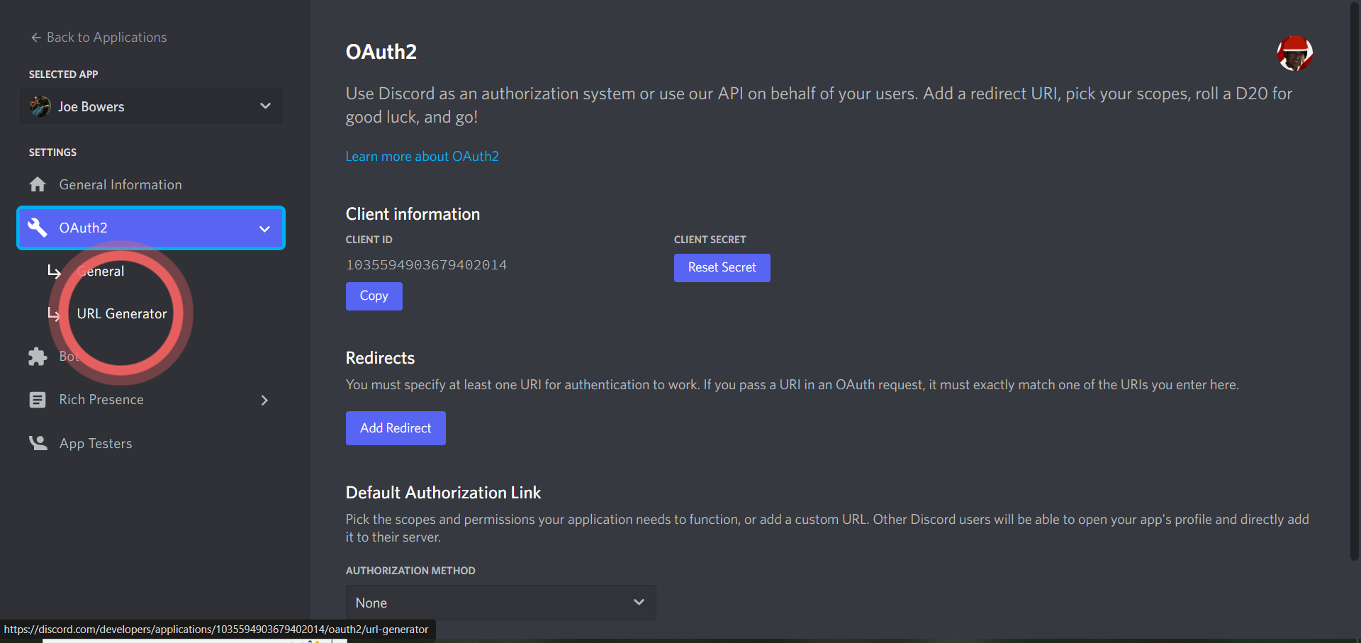Follow the Learn more about OAuth2 link
The image size is (1361, 643).
[422, 156]
